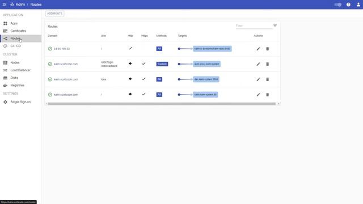The width and height of the screenshot is (363, 204).
Task: Open Load Balancer page
Action: (21, 70)
